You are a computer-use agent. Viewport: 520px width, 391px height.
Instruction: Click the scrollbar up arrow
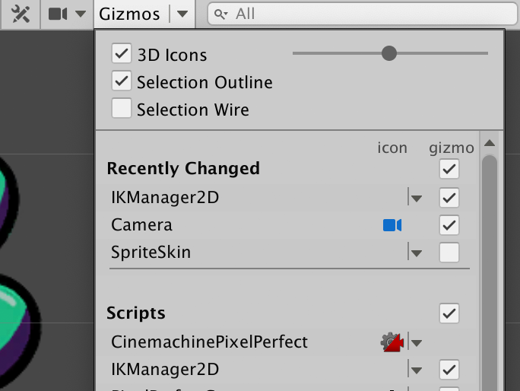point(490,143)
